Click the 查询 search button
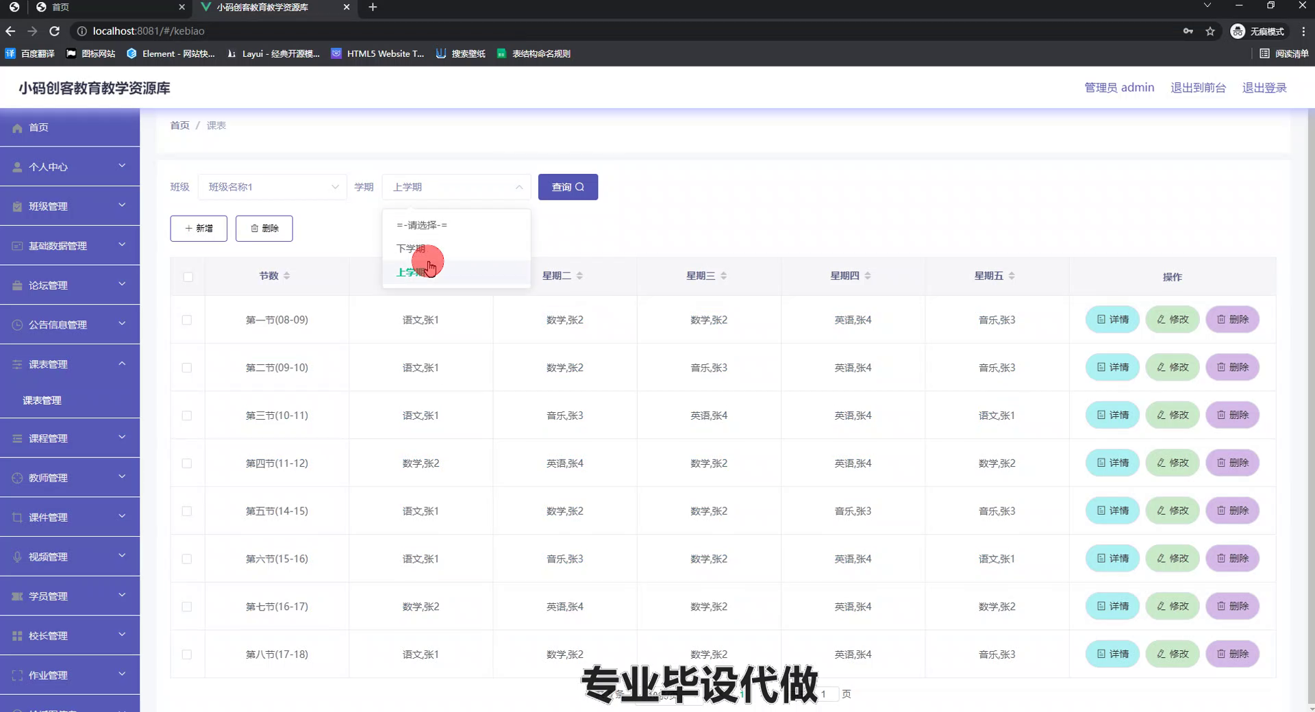 (x=568, y=187)
